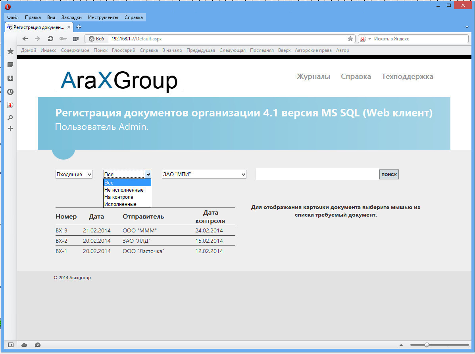The image size is (475, 354).
Task: Click the поиск button
Action: 389,175
